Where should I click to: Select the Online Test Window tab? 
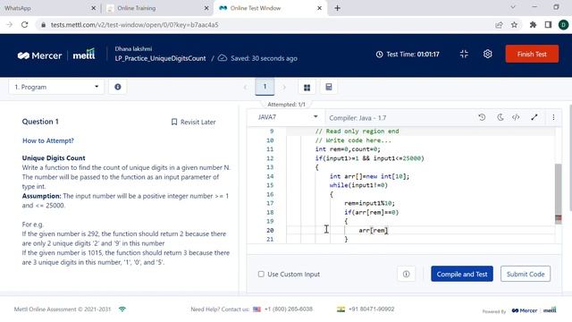tap(270, 8)
